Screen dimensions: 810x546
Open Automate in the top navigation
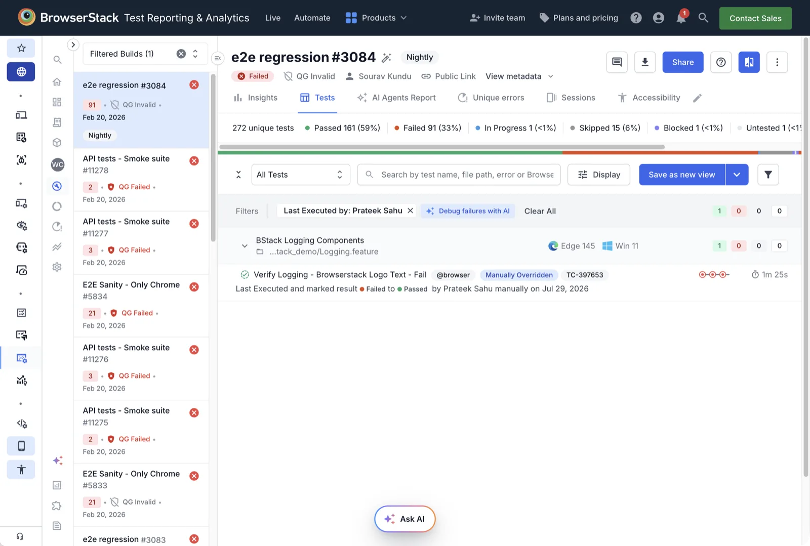[x=312, y=18]
